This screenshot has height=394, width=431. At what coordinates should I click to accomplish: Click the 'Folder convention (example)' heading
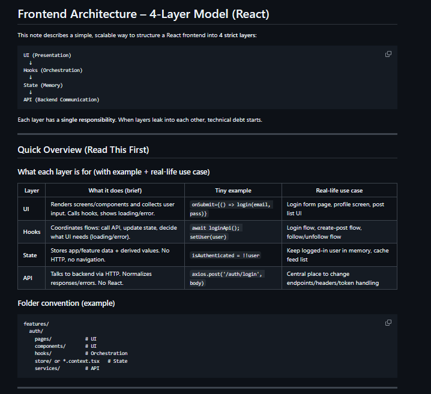66,303
